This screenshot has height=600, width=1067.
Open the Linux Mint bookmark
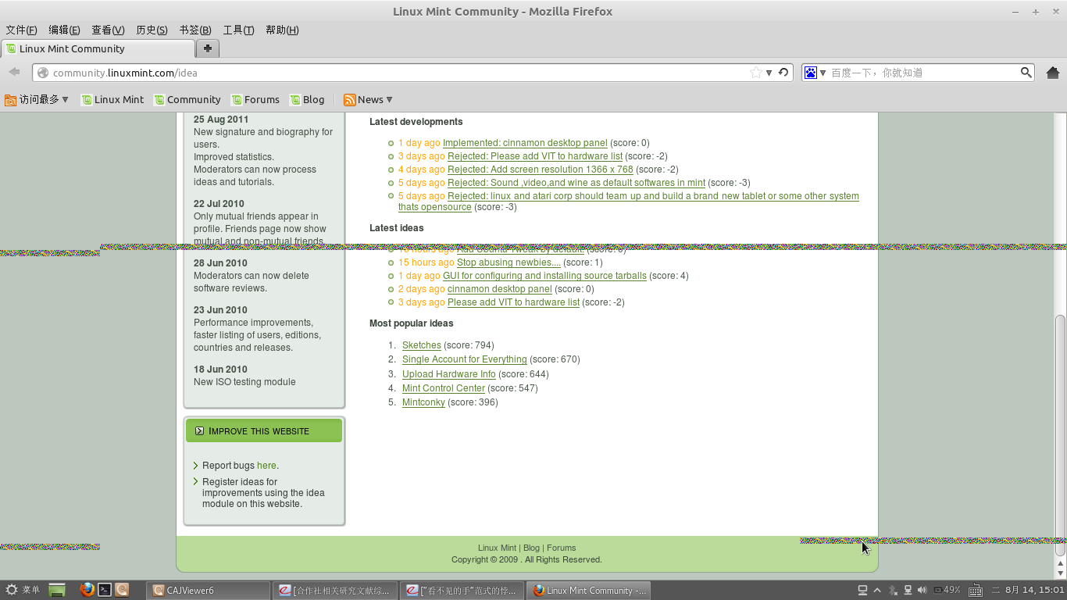click(112, 99)
